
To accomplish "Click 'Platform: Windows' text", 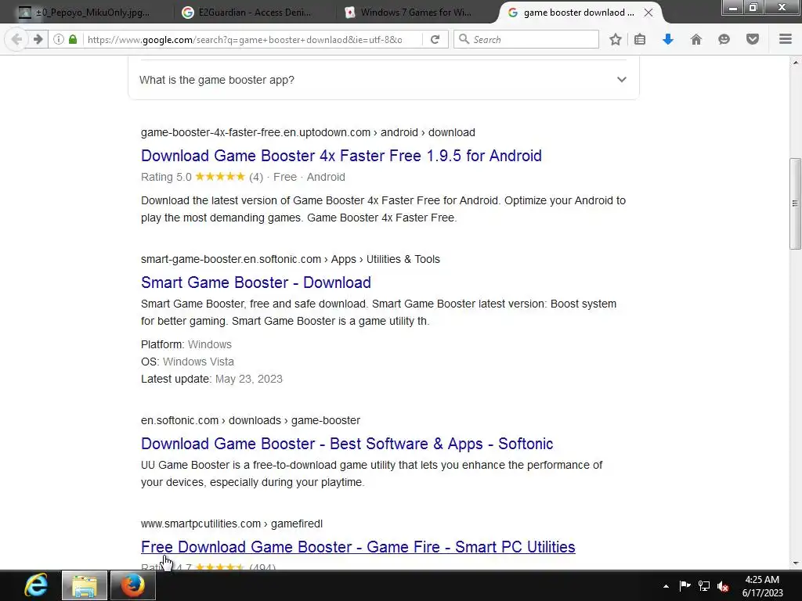I will point(186,344).
